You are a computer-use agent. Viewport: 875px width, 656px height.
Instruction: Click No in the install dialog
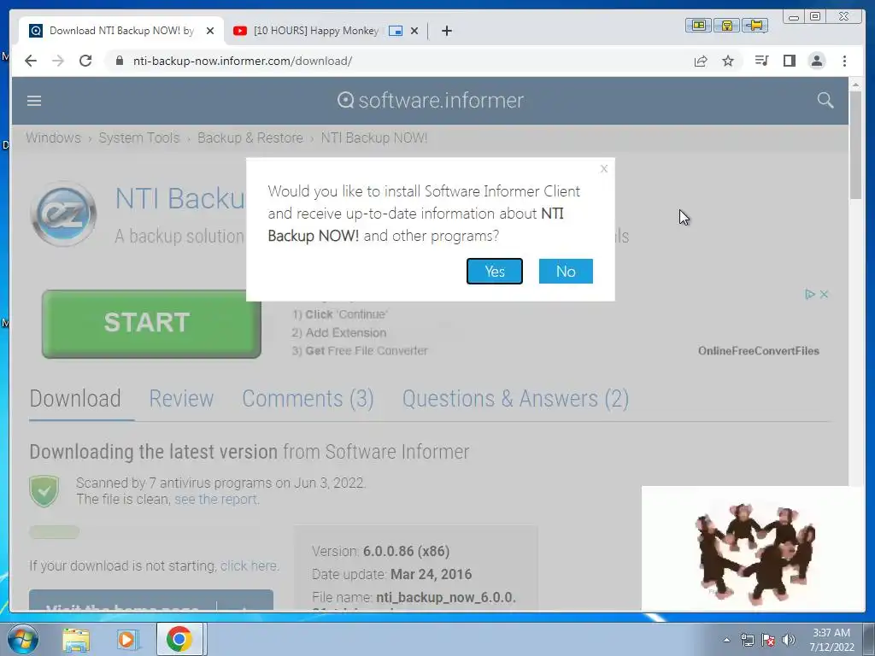(566, 271)
